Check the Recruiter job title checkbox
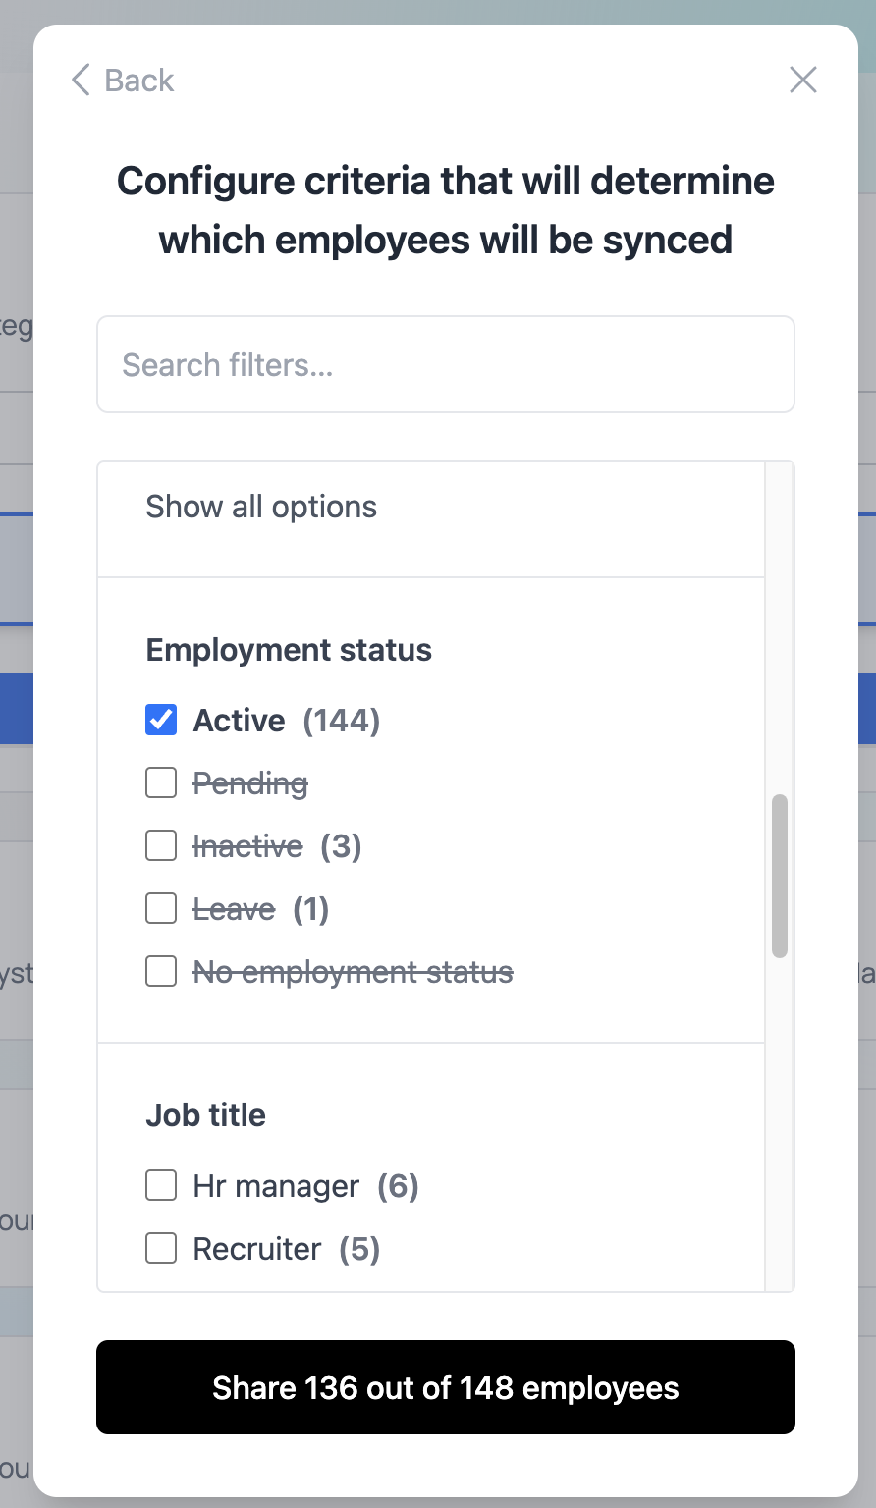 click(x=161, y=1249)
